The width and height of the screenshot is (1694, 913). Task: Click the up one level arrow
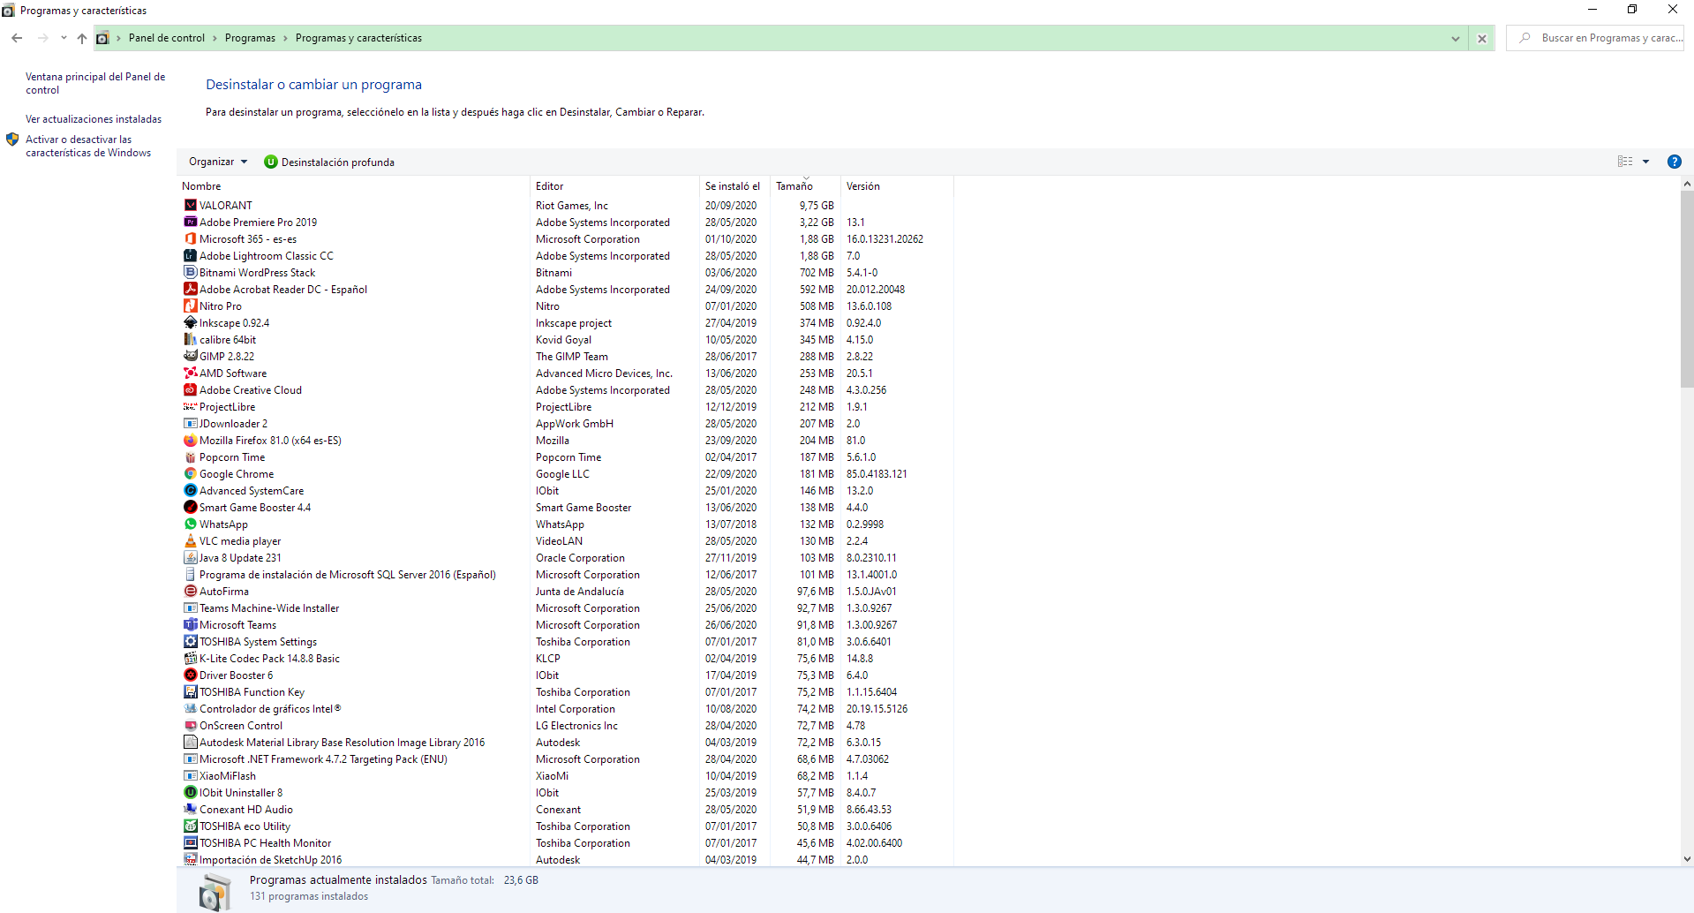point(82,38)
